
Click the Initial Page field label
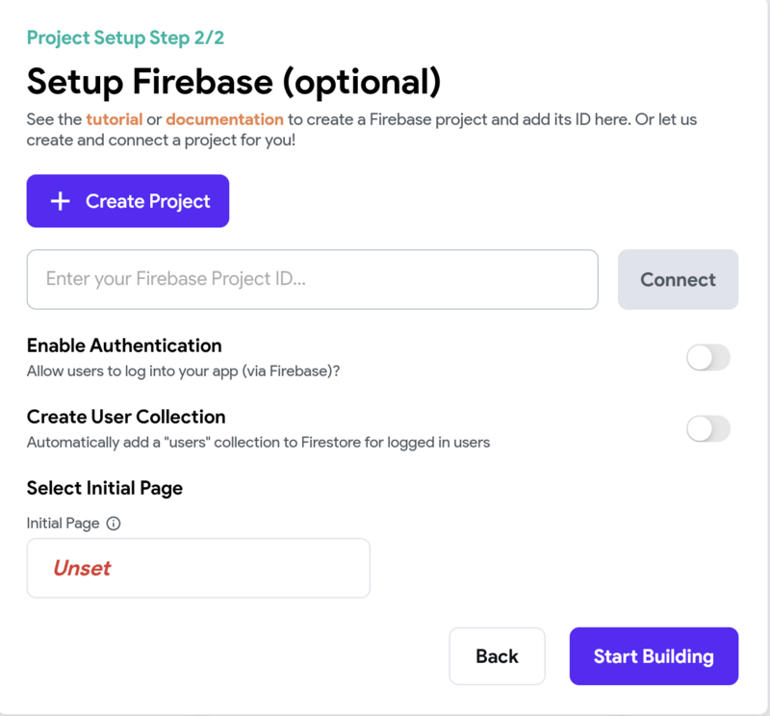tap(63, 524)
